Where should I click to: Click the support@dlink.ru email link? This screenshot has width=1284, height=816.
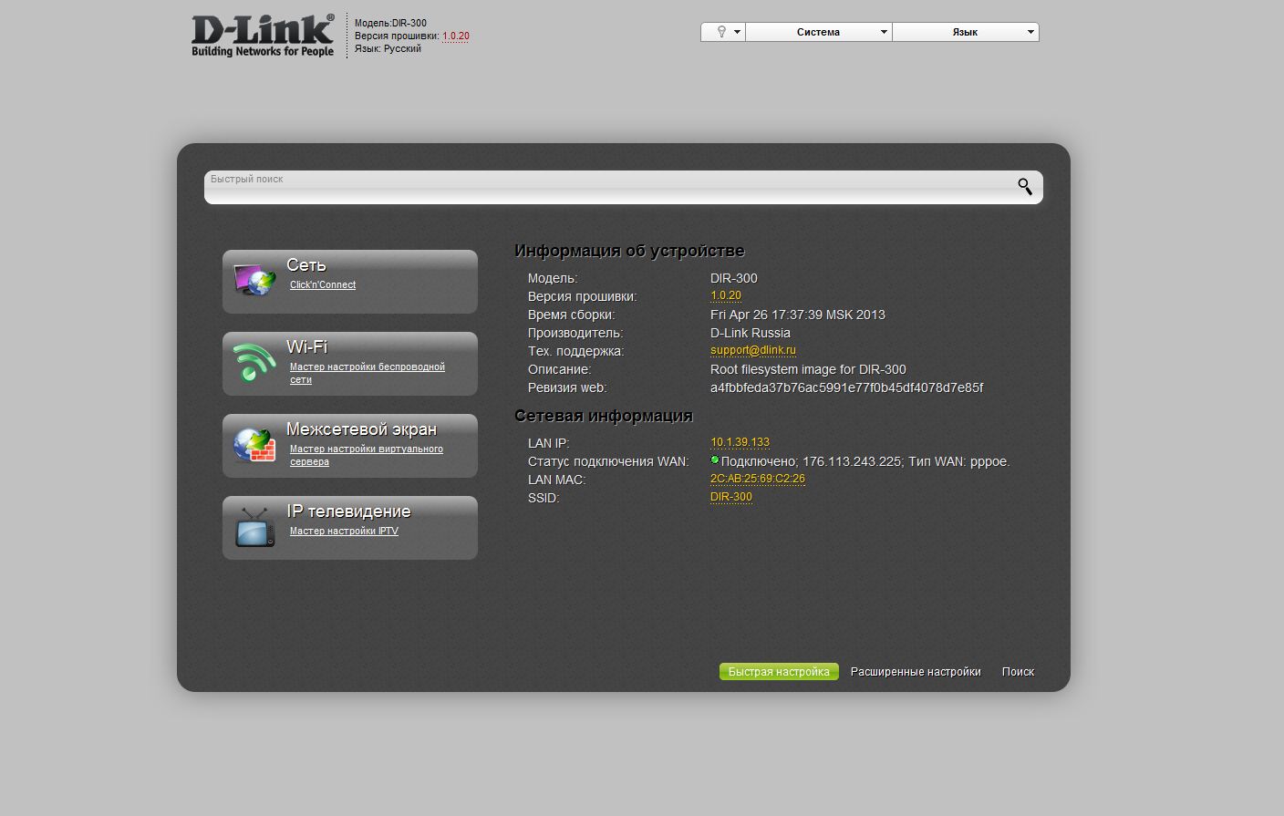pyautogui.click(x=753, y=350)
